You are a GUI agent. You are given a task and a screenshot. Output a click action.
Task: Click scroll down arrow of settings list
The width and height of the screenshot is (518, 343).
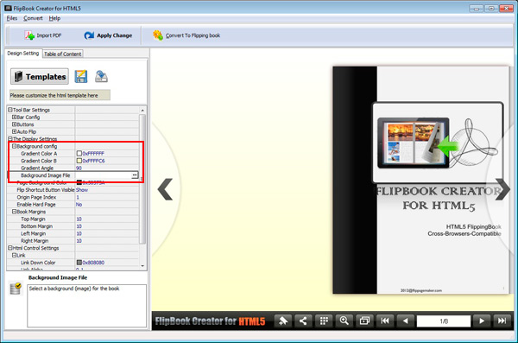[142, 266]
